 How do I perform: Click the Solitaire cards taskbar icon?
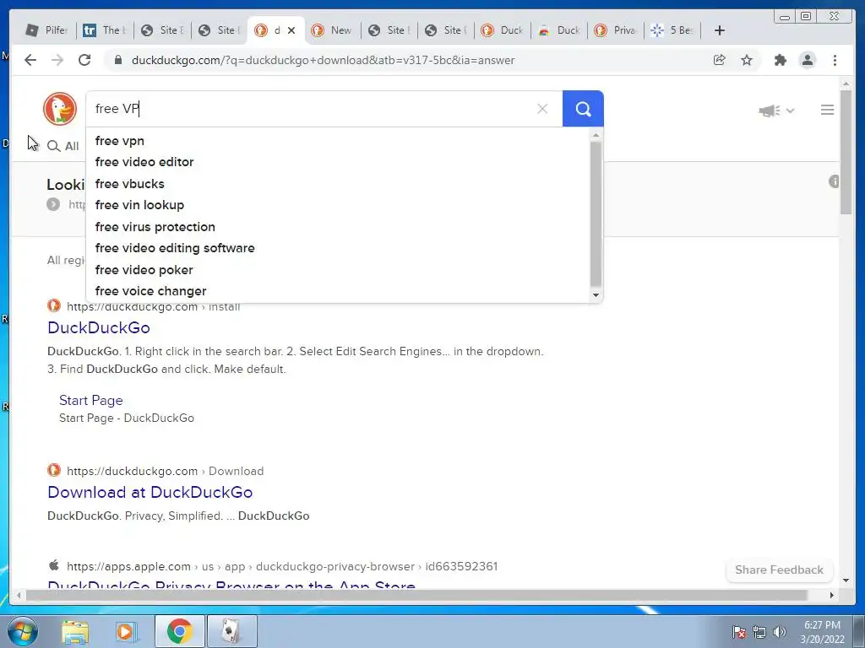pos(231,631)
